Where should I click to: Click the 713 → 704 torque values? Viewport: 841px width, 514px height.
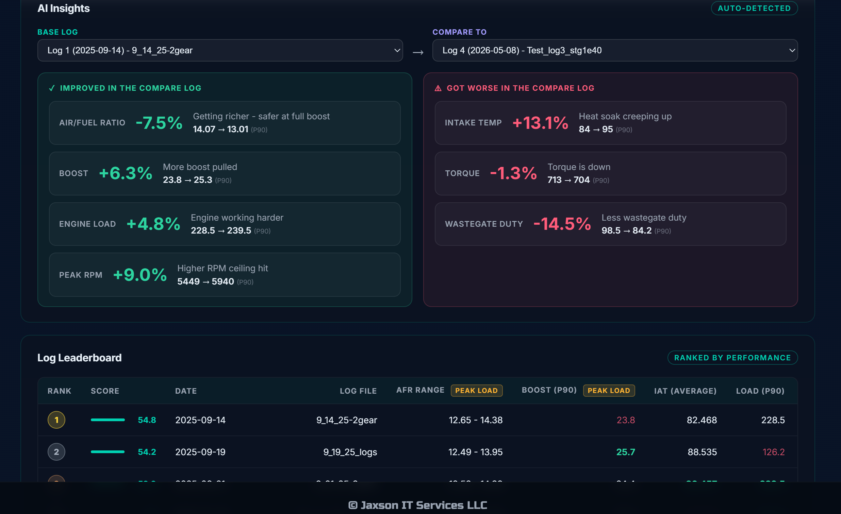568,180
